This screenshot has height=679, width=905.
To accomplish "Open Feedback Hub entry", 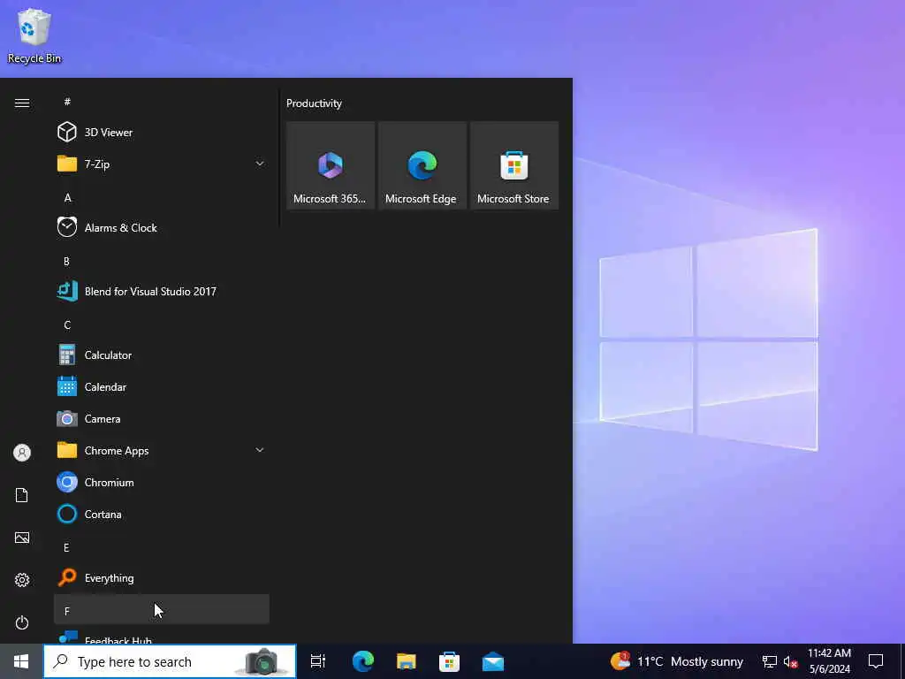I will pos(161,637).
